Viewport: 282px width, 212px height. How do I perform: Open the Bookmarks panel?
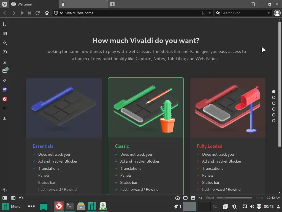tap(5, 24)
